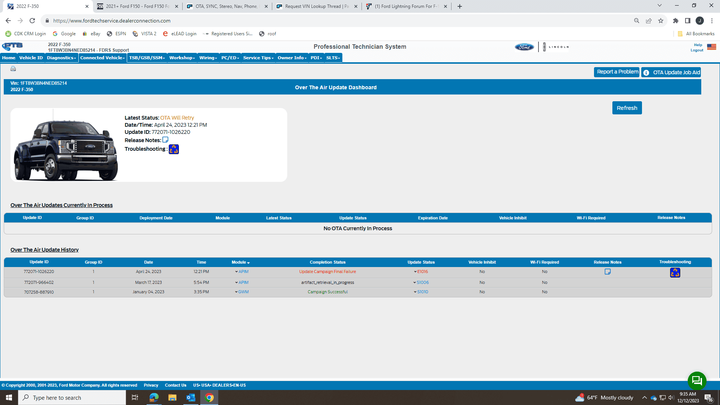Click troubleshooting icon in update history row

(x=675, y=273)
